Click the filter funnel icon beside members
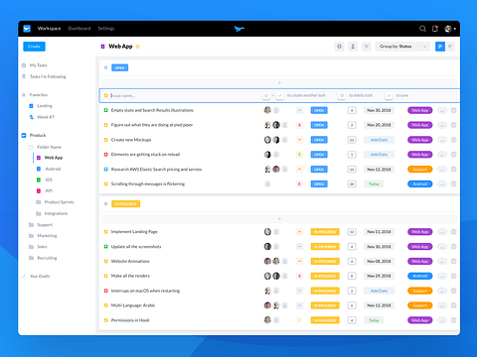Screen dimensions: 477x357 (x=367, y=47)
